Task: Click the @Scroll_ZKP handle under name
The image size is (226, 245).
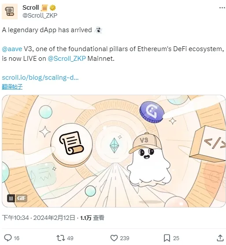Action: click(x=40, y=15)
